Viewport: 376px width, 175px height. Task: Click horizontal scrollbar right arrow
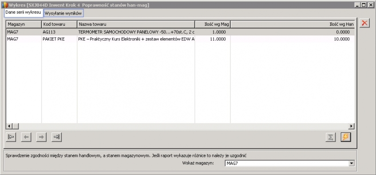(352, 126)
